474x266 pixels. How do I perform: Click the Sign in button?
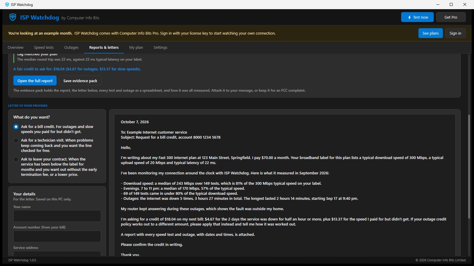(455, 33)
